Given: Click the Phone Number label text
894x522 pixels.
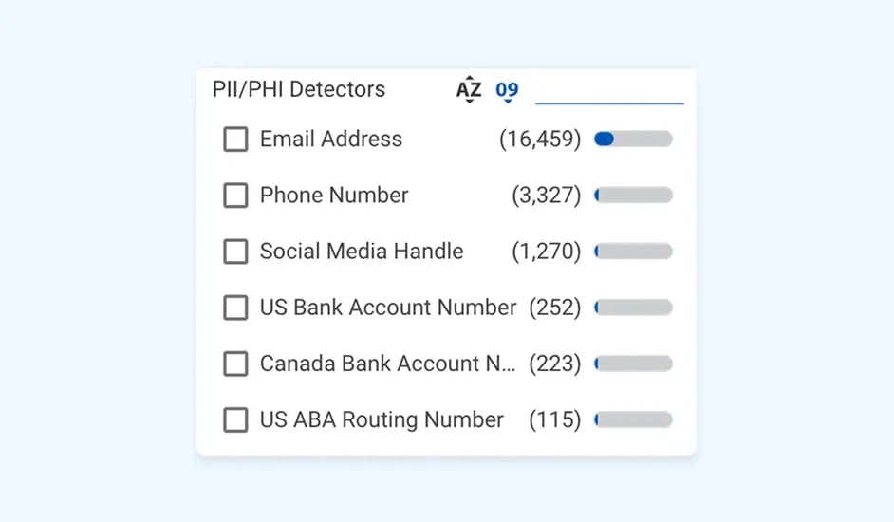Looking at the screenshot, I should (334, 196).
